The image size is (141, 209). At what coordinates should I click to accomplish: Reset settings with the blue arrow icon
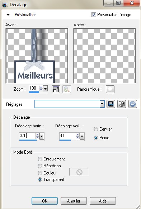pos(133,104)
